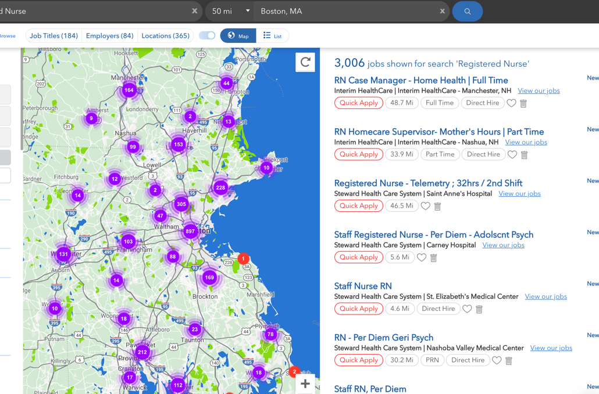Open the Employers (84) filter
This screenshot has height=394, width=599.
pyautogui.click(x=110, y=36)
